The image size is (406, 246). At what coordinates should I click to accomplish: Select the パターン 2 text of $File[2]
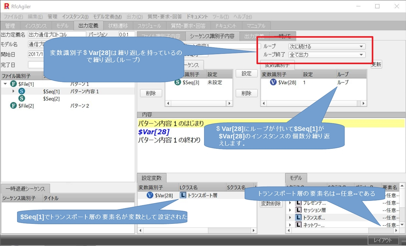(x=80, y=106)
